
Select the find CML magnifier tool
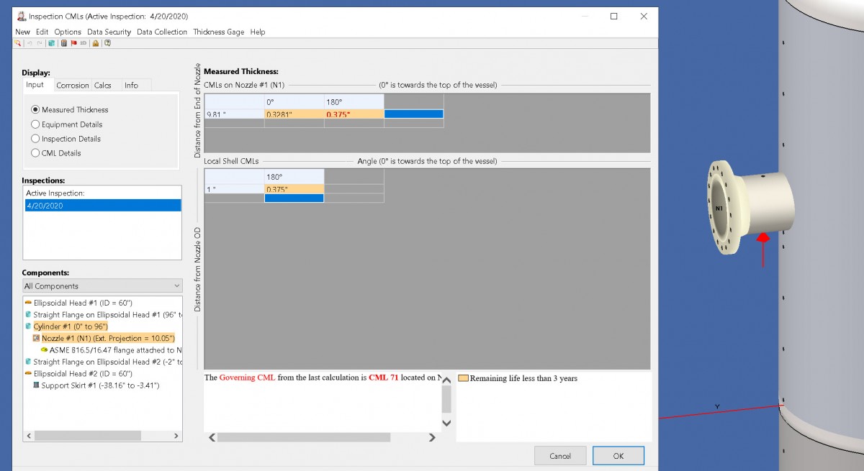click(x=17, y=42)
